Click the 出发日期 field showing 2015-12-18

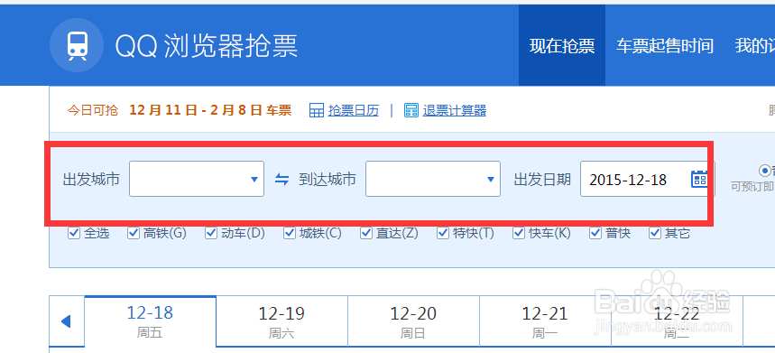tap(648, 179)
